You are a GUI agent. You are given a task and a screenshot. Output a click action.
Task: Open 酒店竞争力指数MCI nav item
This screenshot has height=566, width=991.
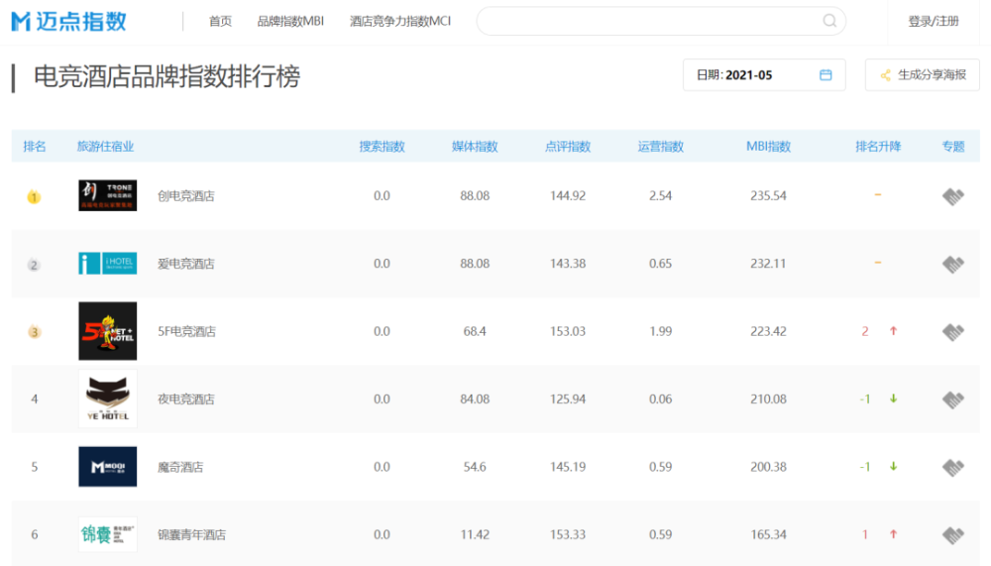(x=400, y=21)
